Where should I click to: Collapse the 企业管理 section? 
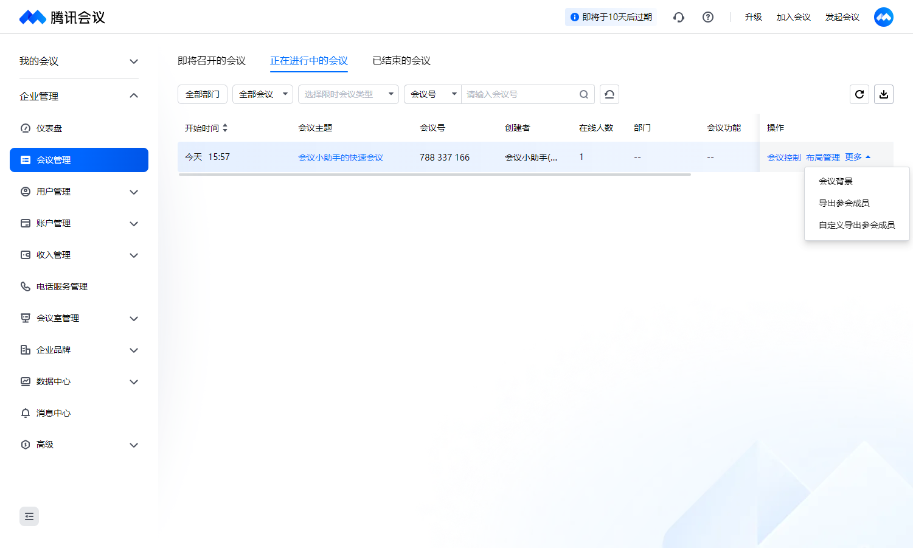pos(134,96)
